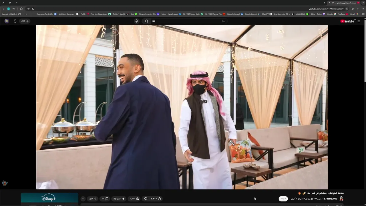Screen dimensions: 366x206
Task: Open site information icon in address bar
Action: tap(347, 9)
